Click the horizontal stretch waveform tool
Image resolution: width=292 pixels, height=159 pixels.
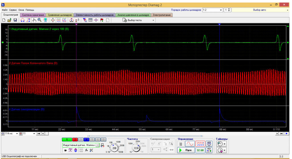point(23,20)
